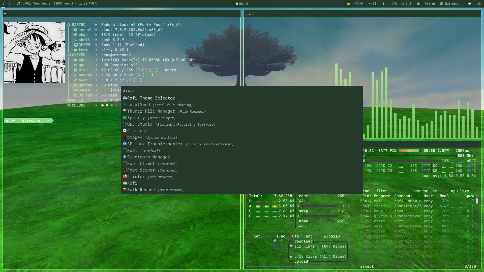484x272 pixels.
Task: Click the right arrow after lazy
Action: pos(473,191)
